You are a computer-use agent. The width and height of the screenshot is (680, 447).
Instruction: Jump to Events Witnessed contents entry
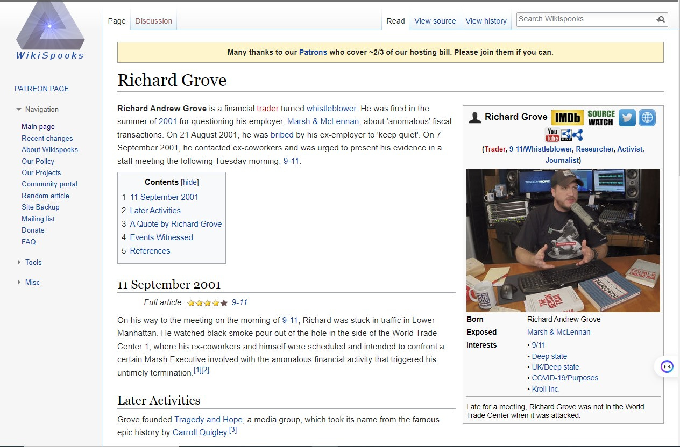[161, 237]
